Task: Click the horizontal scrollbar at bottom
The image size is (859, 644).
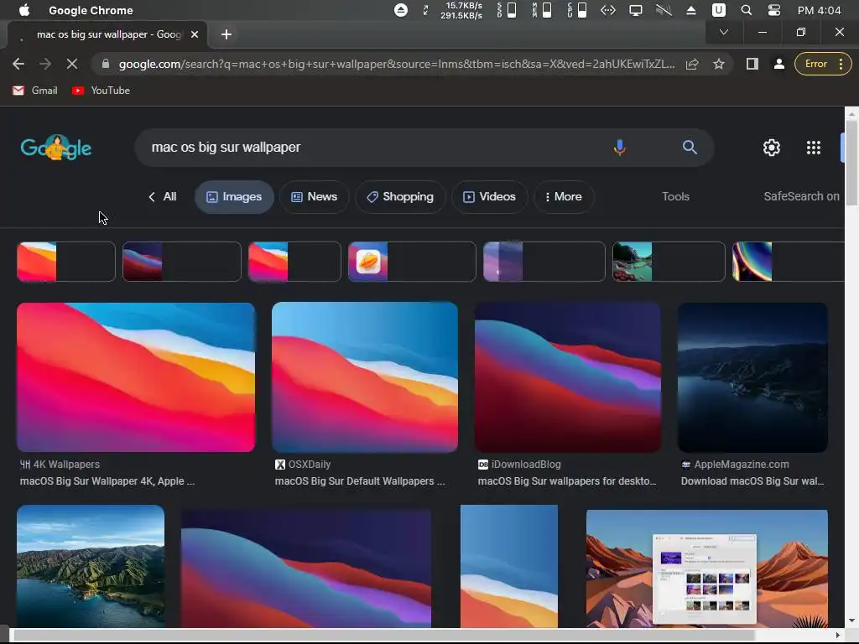Action: 383,636
